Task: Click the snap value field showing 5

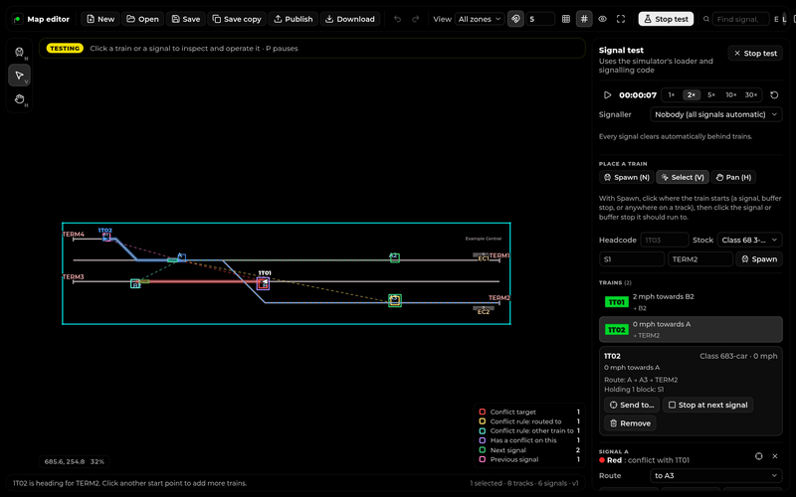Action: pos(539,19)
